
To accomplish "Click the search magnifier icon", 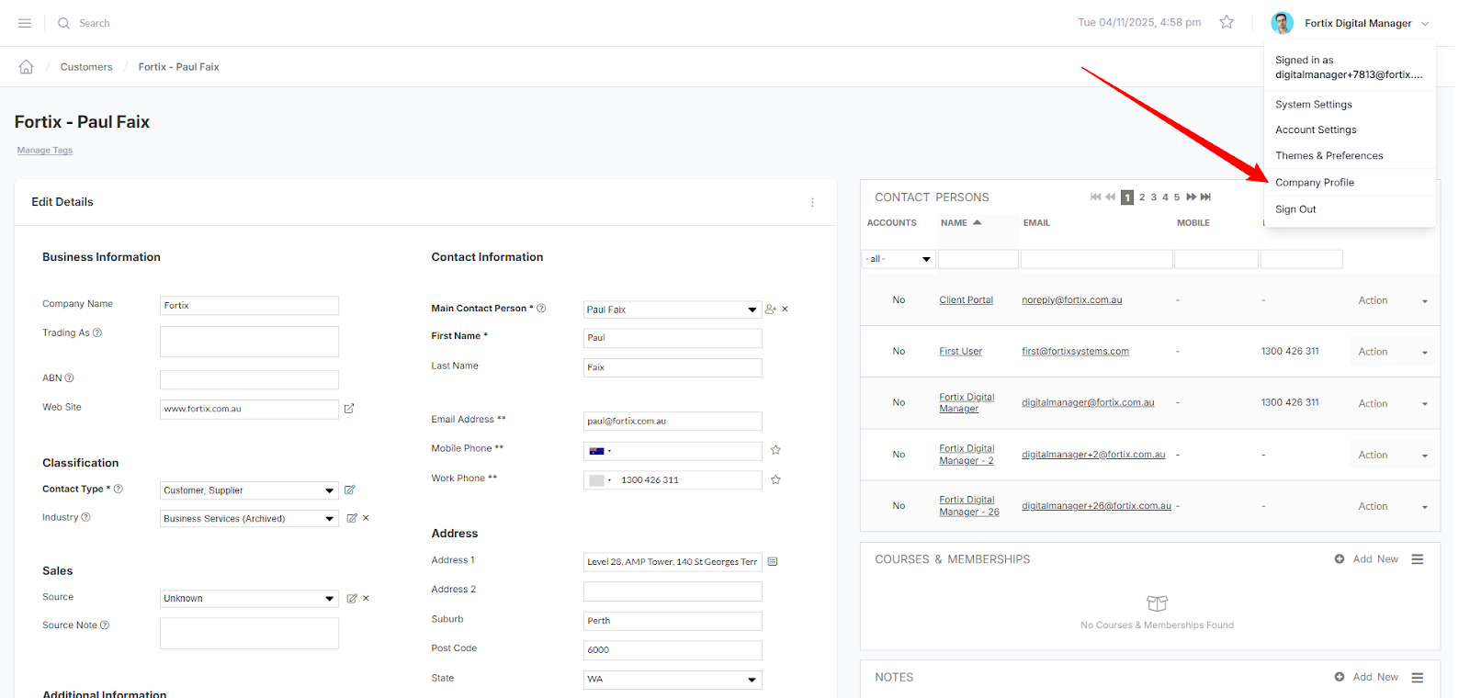I will 63,23.
